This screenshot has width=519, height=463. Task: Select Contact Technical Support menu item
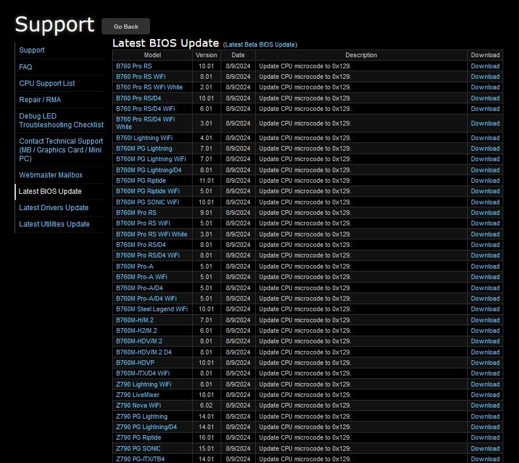[61, 149]
